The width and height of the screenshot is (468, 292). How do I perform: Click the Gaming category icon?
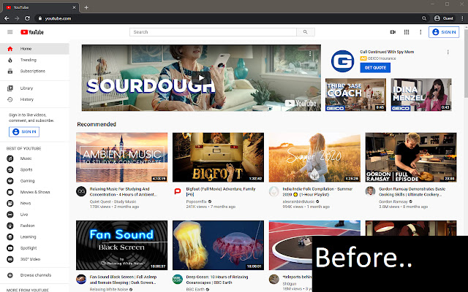pyautogui.click(x=10, y=181)
